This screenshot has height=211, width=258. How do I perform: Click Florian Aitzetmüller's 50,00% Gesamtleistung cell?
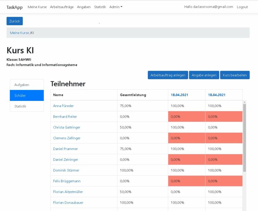coord(143,192)
